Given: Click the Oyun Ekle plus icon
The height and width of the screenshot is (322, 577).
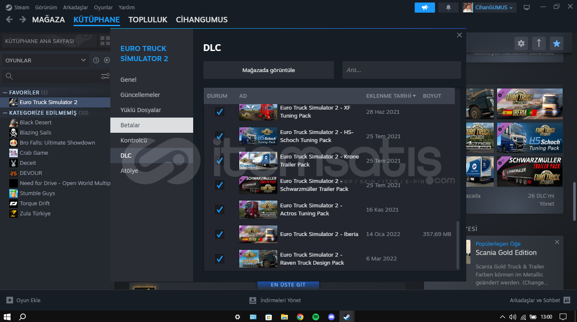Looking at the screenshot, I should point(10,300).
